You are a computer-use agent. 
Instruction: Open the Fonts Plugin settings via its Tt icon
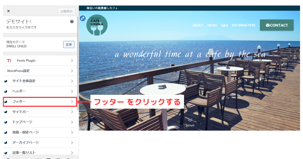(x=10, y=61)
